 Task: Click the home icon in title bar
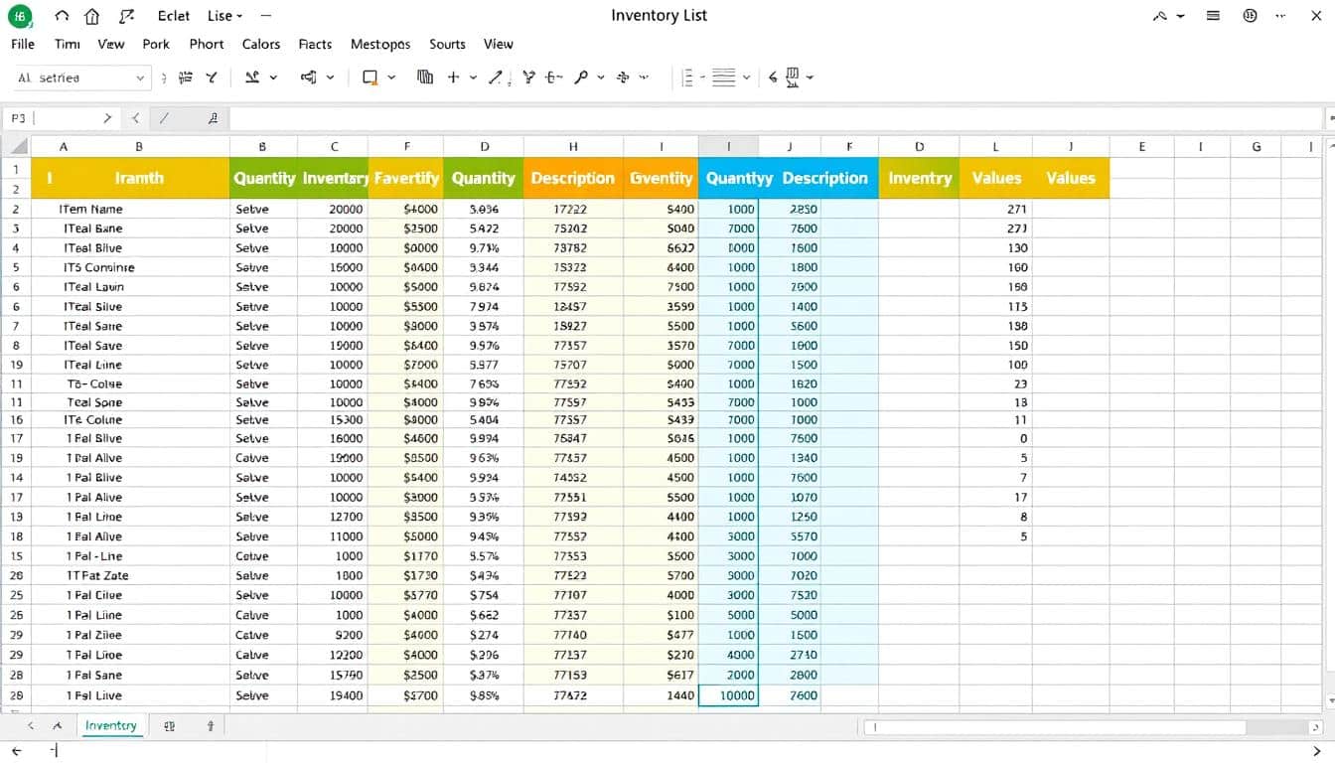tap(92, 16)
